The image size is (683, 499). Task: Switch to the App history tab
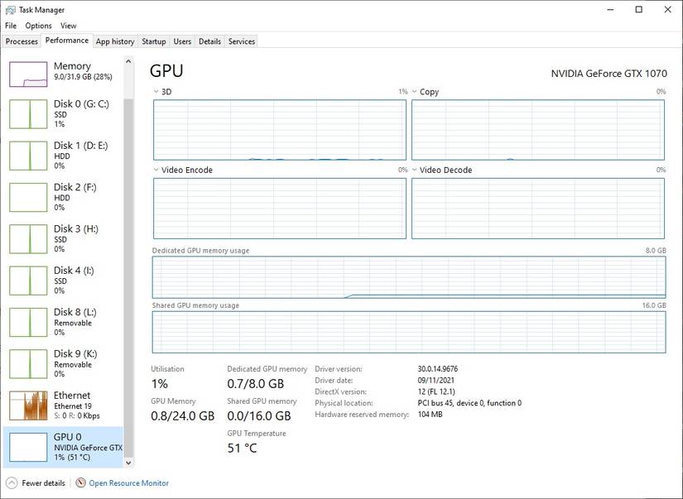[114, 41]
